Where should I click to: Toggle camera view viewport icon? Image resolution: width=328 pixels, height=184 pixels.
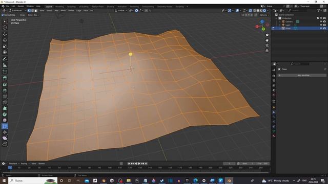pos(267,45)
